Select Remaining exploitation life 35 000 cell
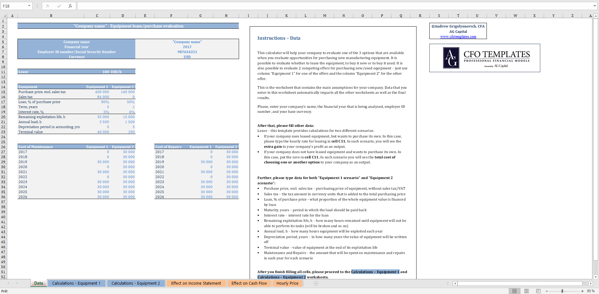This screenshot has height=294, width=599. coord(97,117)
